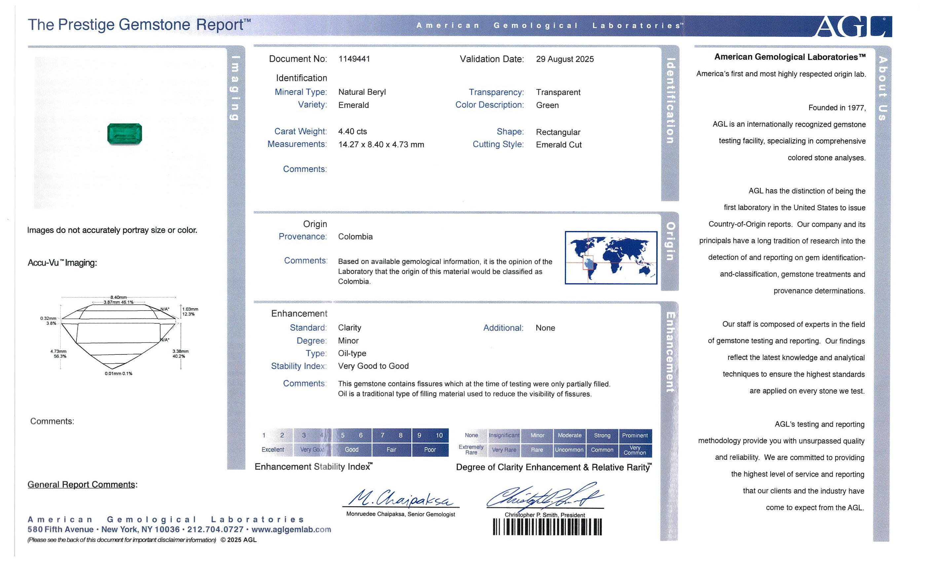Click the www.aglgemlab.com website link
The height and width of the screenshot is (561, 925).
[x=291, y=530]
